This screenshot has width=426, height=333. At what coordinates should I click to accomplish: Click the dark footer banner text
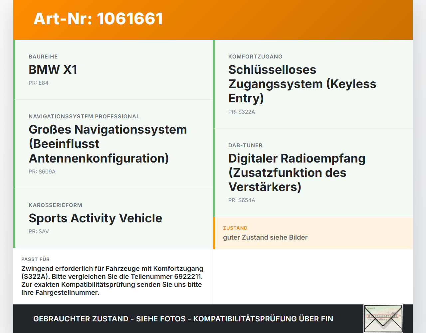pyautogui.click(x=183, y=319)
